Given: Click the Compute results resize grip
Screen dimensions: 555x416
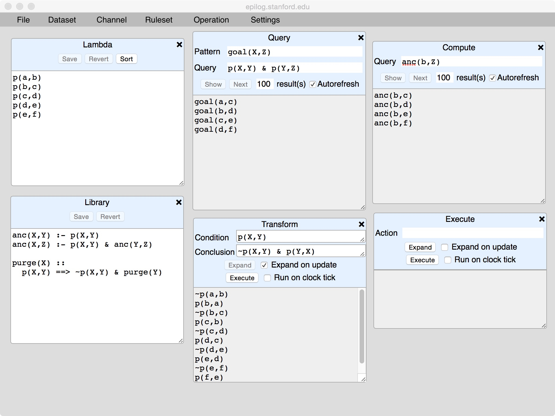Looking at the screenshot, I should [543, 201].
